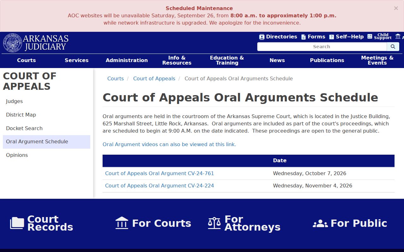Open Oral Argument CV-24-224
This screenshot has width=404, height=252.
[x=159, y=186]
